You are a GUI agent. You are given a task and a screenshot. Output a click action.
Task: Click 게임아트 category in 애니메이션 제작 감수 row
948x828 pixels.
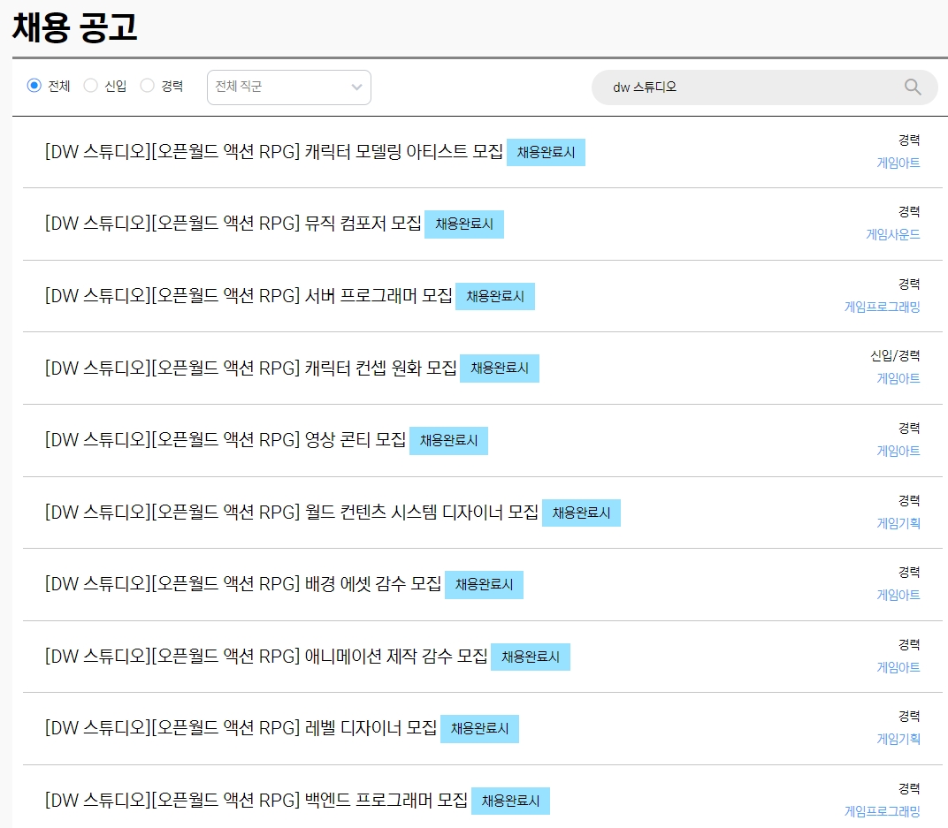tap(898, 668)
